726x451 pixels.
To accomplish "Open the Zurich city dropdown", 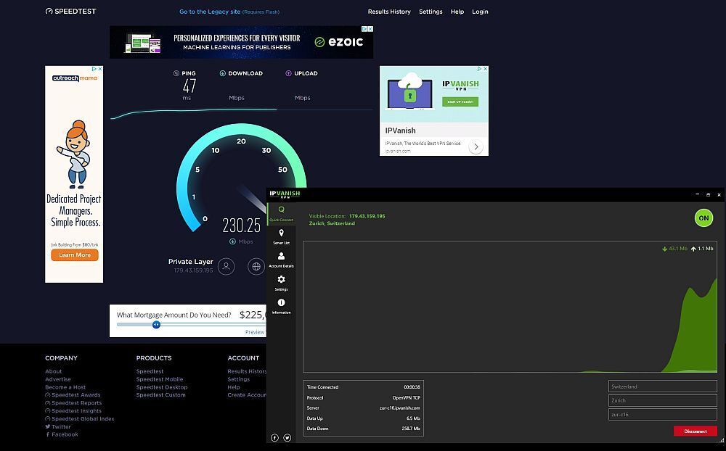I will coord(662,400).
